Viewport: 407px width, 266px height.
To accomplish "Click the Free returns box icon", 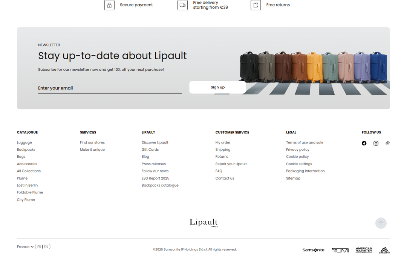I will pos(256,5).
